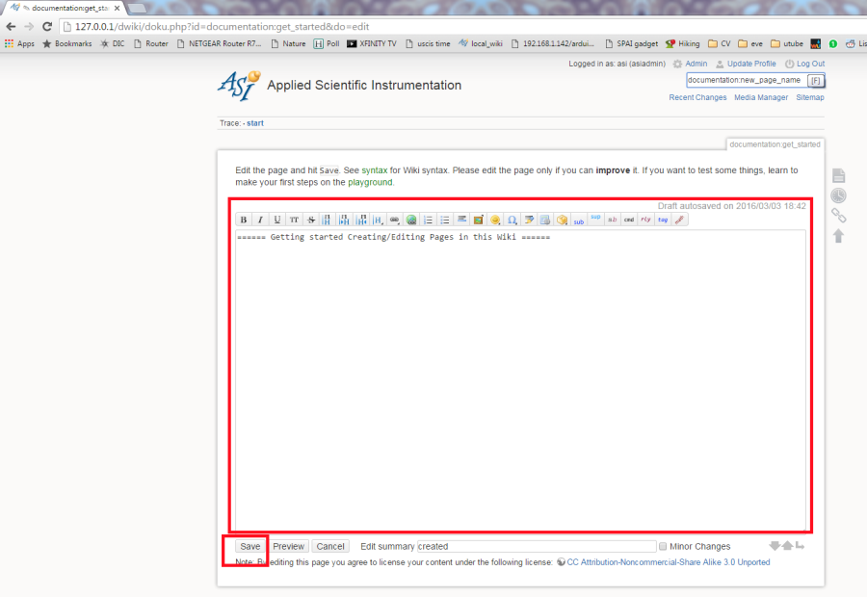The image size is (867, 597).
Task: Toggle underline formatting
Action: (276, 220)
